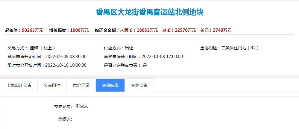View the 竞价记录 tab
Image resolution: width=299 pixels, height=129 pixels.
coord(81,85)
